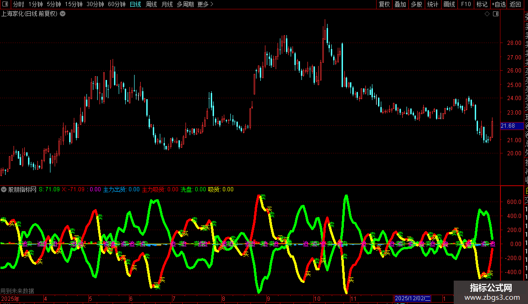Click the 标记 mark button
The height and width of the screenshot is (304, 528).
click(x=482, y=4)
